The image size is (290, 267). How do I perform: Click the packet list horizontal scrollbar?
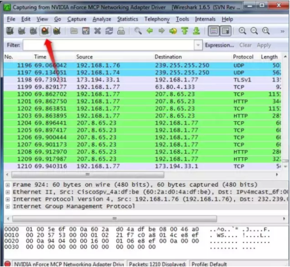click(88, 175)
